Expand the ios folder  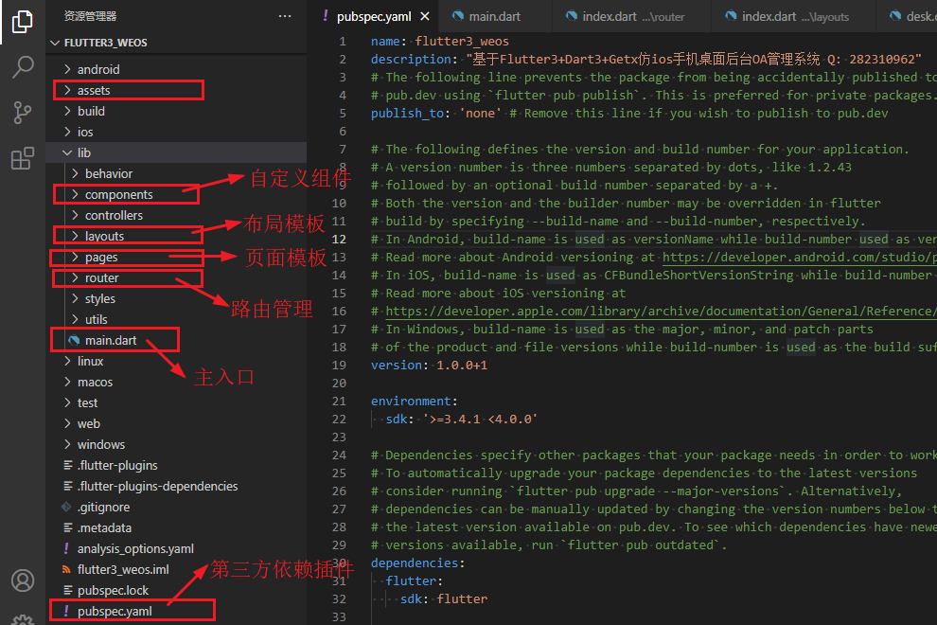[x=177, y=133]
